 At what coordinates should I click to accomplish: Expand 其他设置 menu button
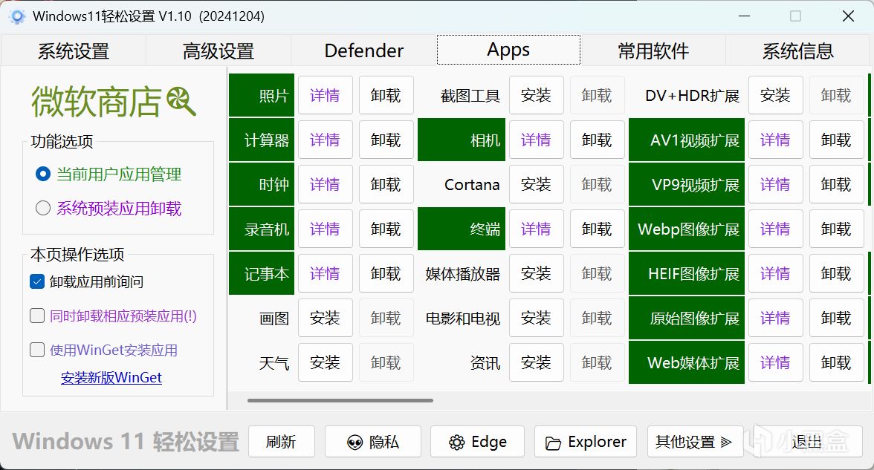[695, 442]
